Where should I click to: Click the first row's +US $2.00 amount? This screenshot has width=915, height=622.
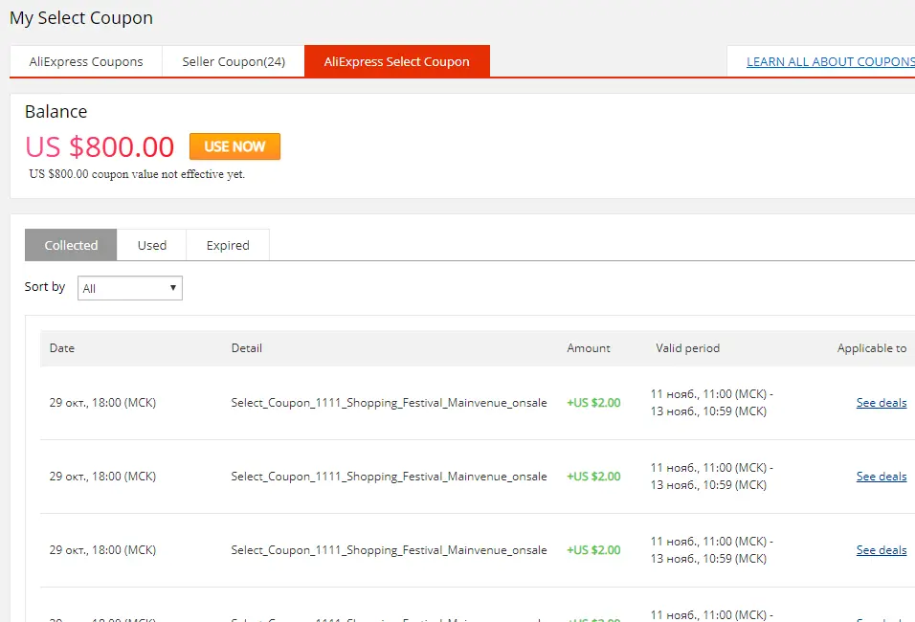593,403
